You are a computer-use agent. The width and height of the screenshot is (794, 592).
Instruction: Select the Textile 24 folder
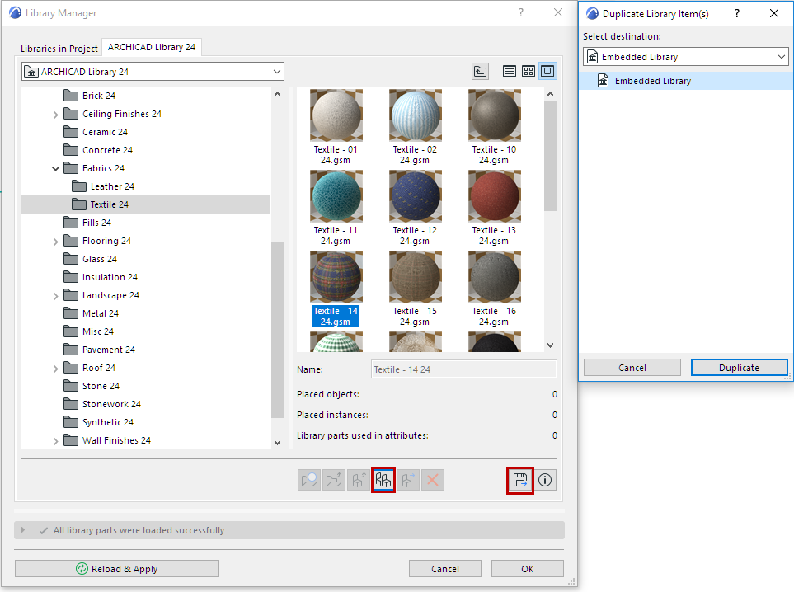[146, 204]
